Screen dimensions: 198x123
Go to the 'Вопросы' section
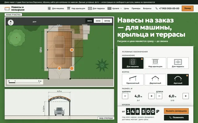147,8
